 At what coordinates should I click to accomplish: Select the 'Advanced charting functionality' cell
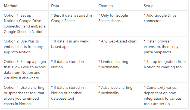point(119,96)
